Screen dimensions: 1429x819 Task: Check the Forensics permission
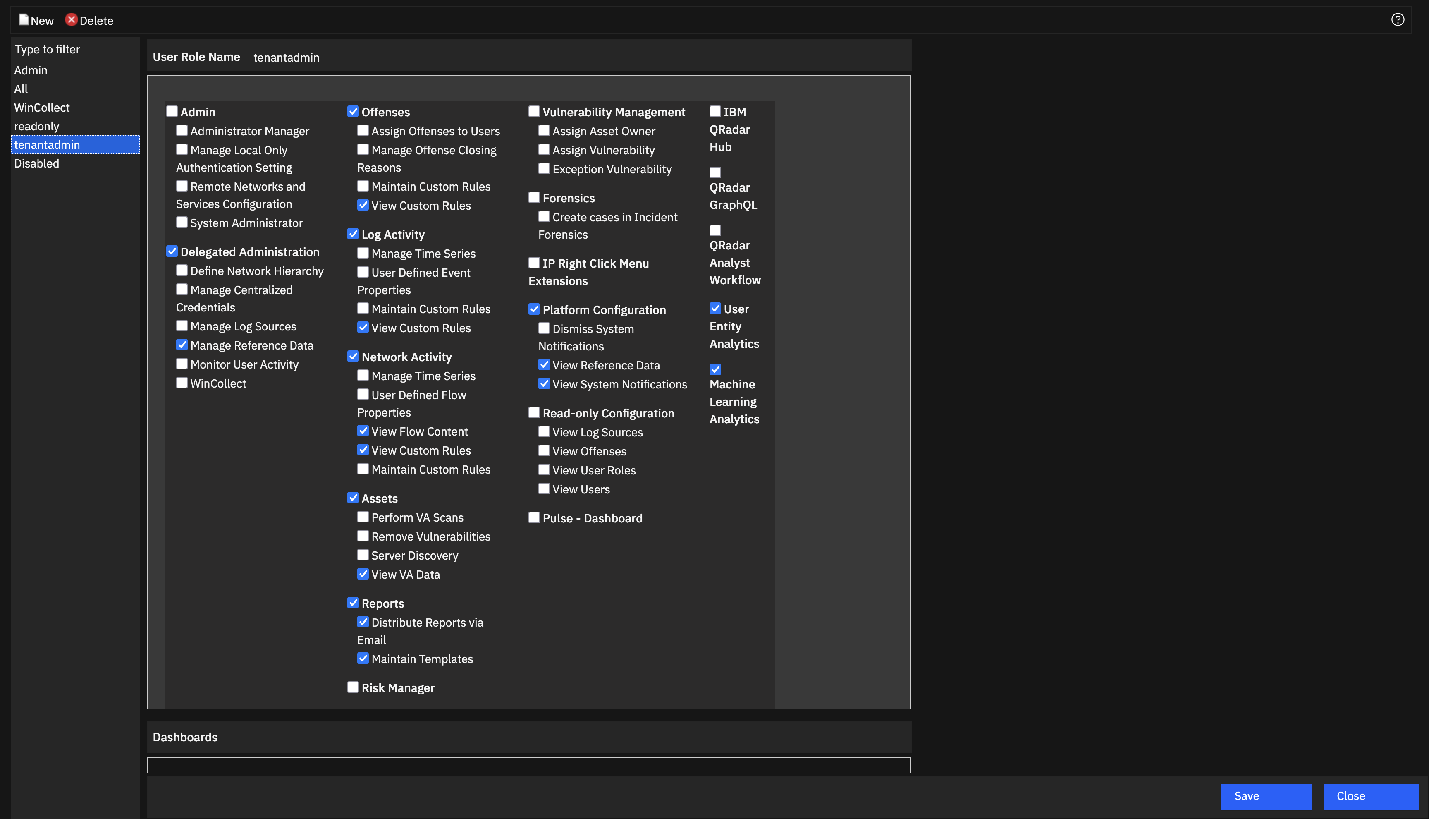click(534, 197)
